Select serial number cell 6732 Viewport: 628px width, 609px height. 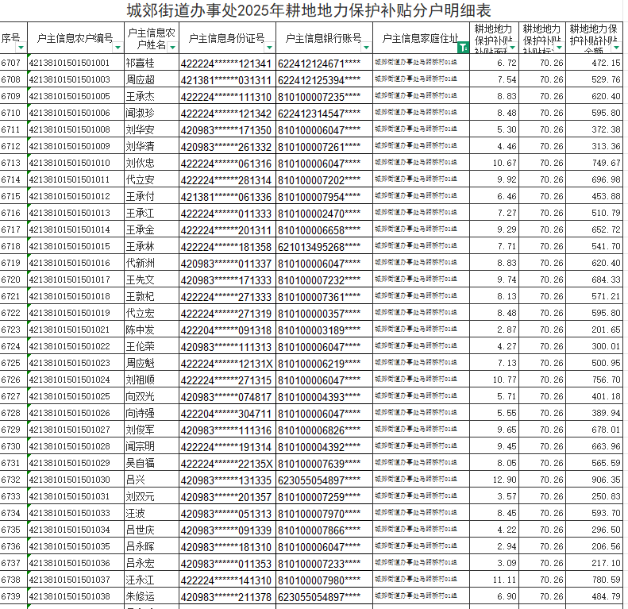click(13, 480)
